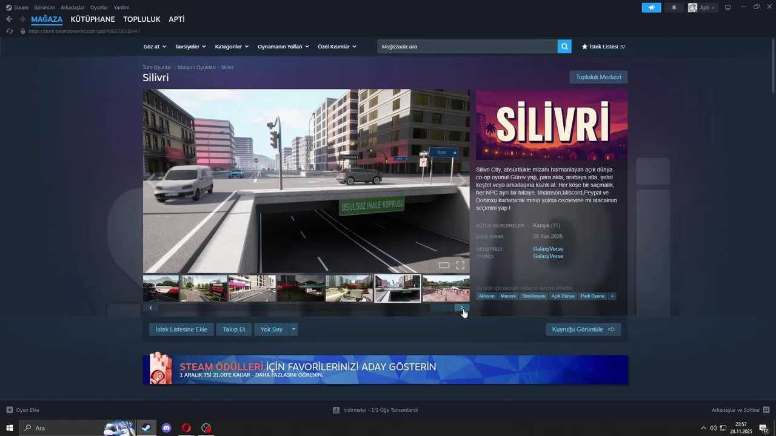Open the recording app in taskbar

point(206,428)
